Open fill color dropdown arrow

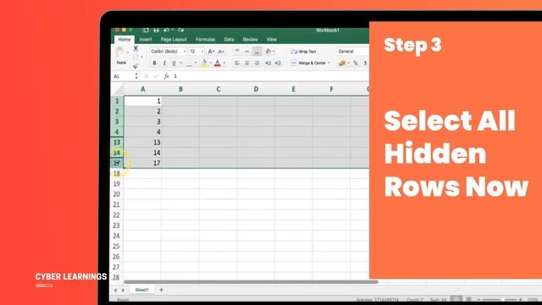coord(211,63)
